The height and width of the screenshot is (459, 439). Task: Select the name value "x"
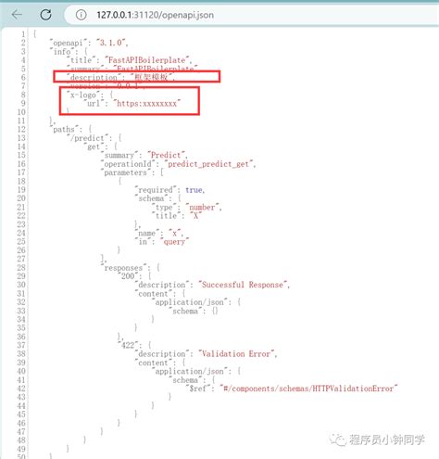pyautogui.click(x=174, y=233)
